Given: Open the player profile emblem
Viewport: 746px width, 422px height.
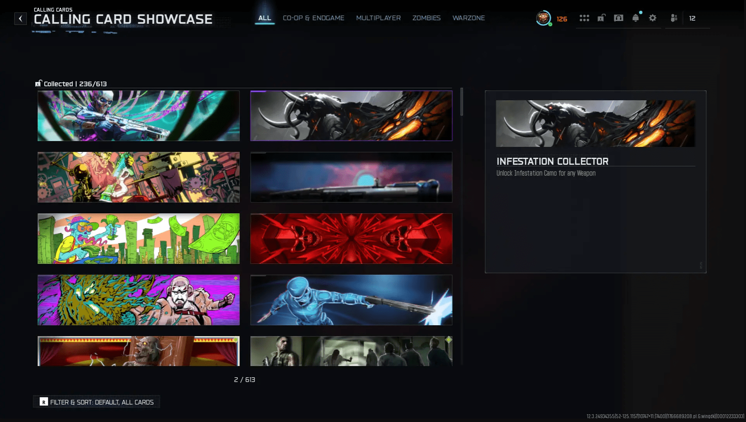Looking at the screenshot, I should [543, 18].
